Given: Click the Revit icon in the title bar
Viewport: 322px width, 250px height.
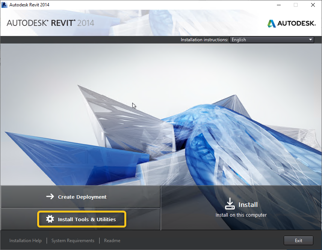Looking at the screenshot, I should click(4, 5).
